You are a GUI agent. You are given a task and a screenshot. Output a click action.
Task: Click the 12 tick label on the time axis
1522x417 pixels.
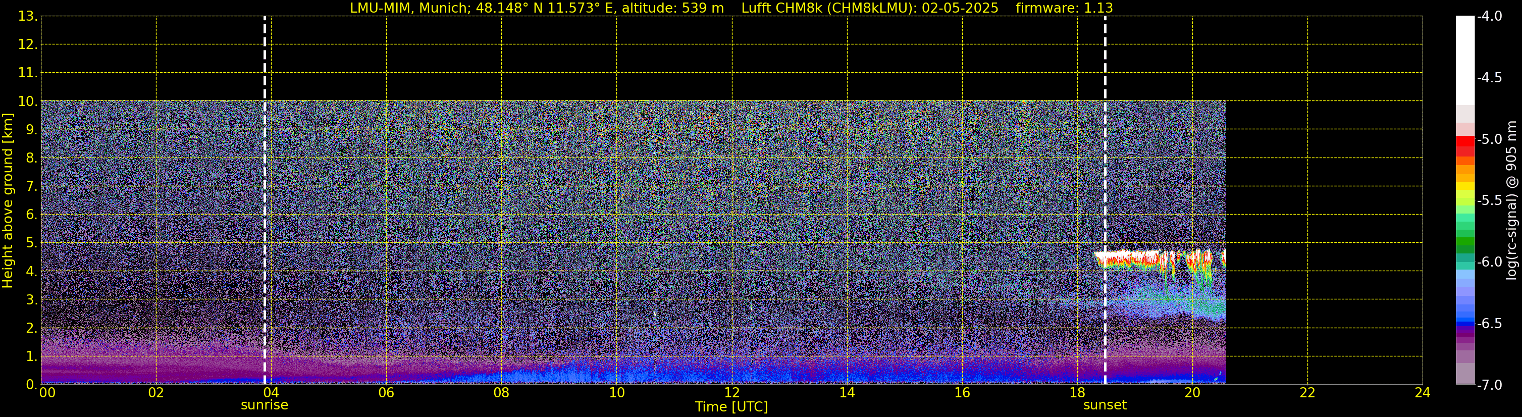tap(732, 392)
